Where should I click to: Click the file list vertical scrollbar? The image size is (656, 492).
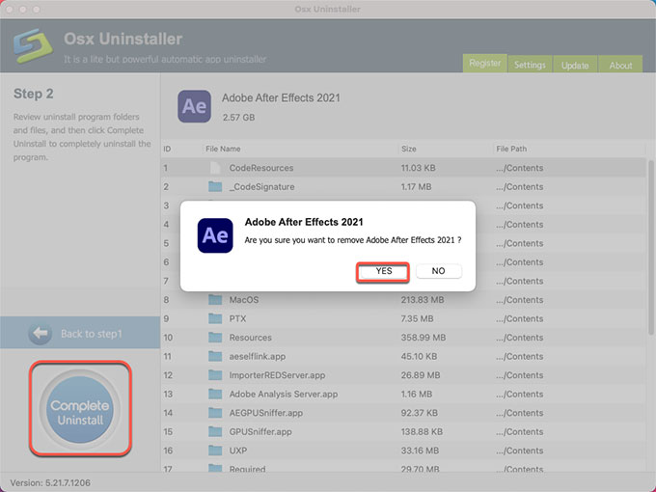(x=651, y=247)
